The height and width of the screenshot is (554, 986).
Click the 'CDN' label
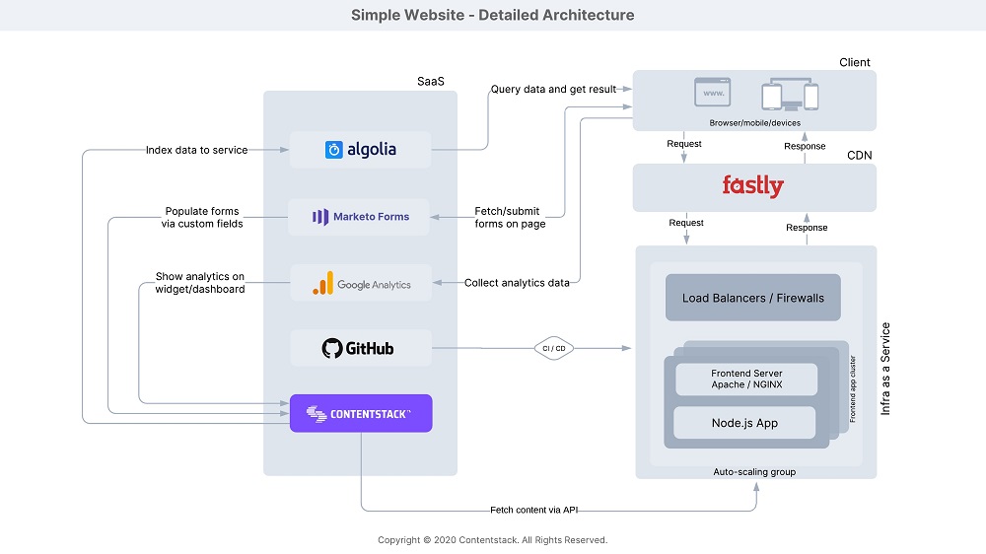[859, 156]
